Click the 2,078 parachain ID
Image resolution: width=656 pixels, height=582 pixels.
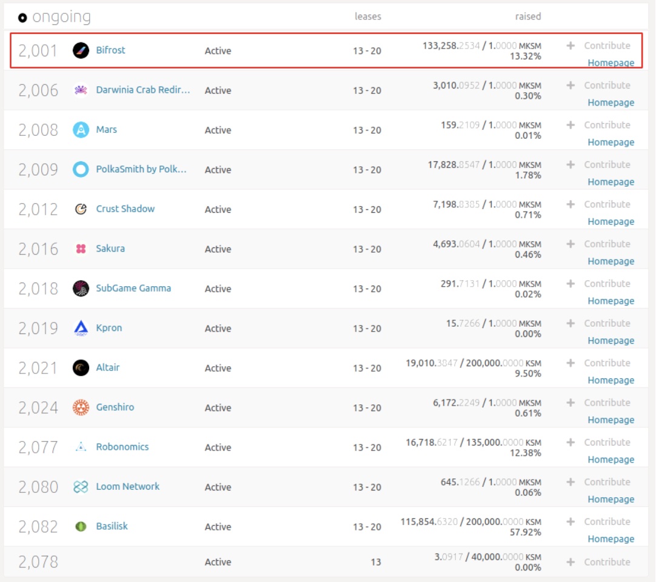[38, 562]
